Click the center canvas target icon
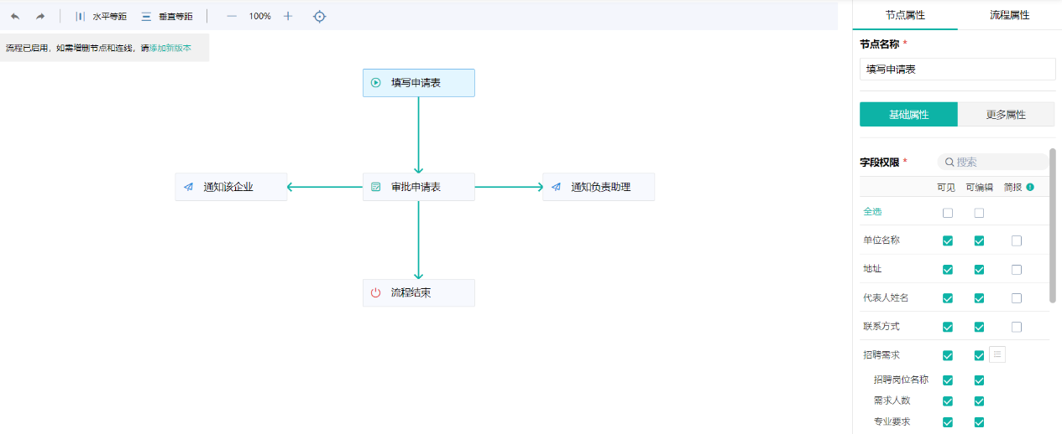 [319, 16]
